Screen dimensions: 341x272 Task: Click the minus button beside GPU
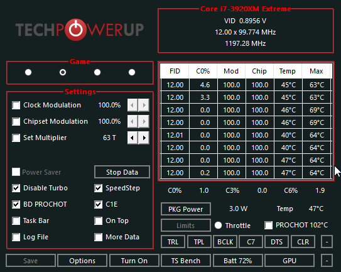coord(327,261)
